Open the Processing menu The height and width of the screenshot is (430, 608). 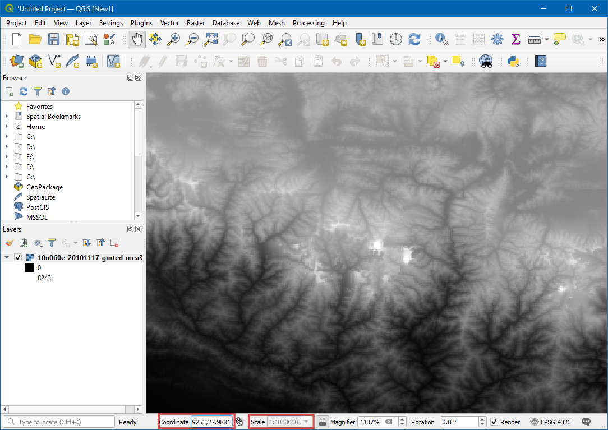(308, 23)
